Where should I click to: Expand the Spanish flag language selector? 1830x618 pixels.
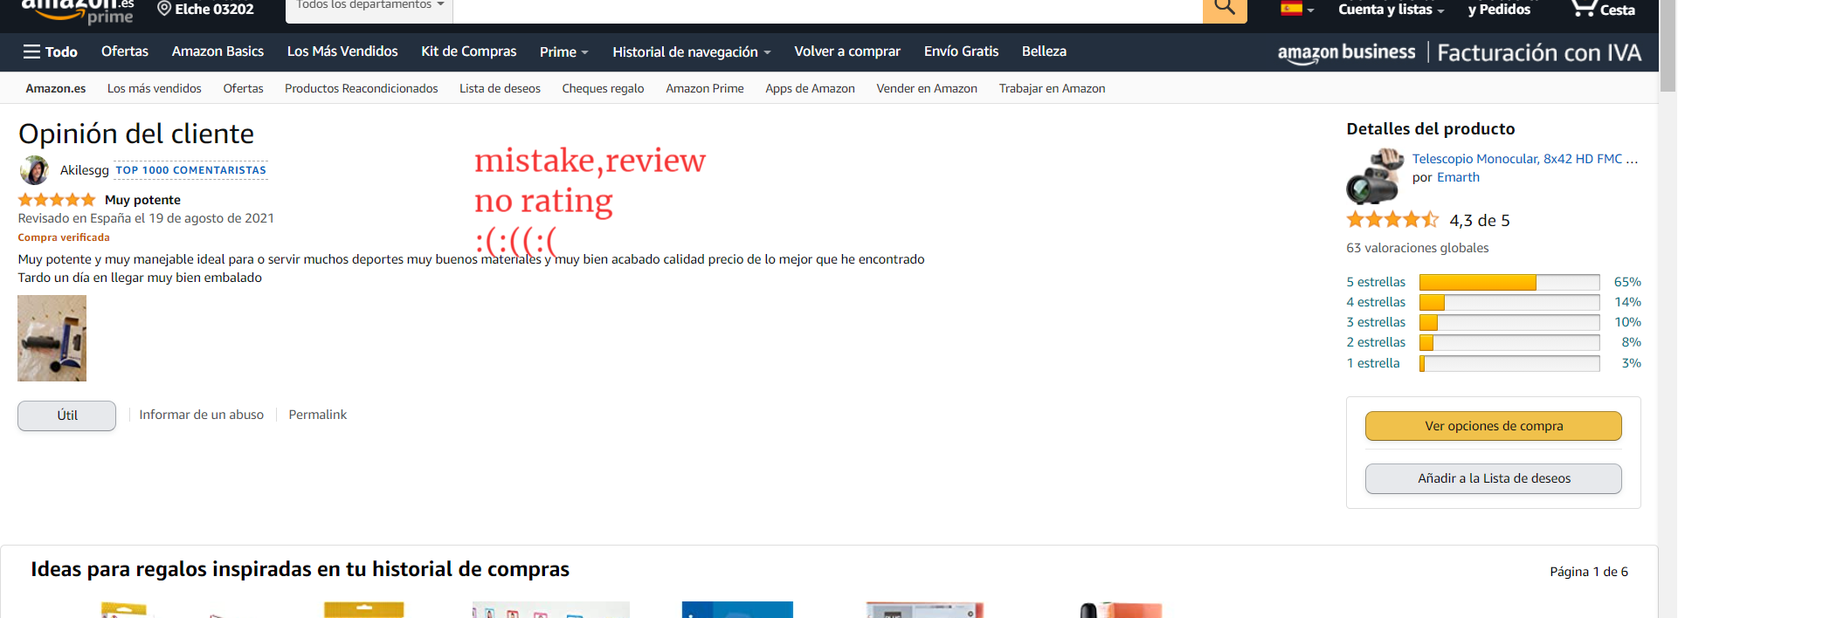click(1296, 9)
